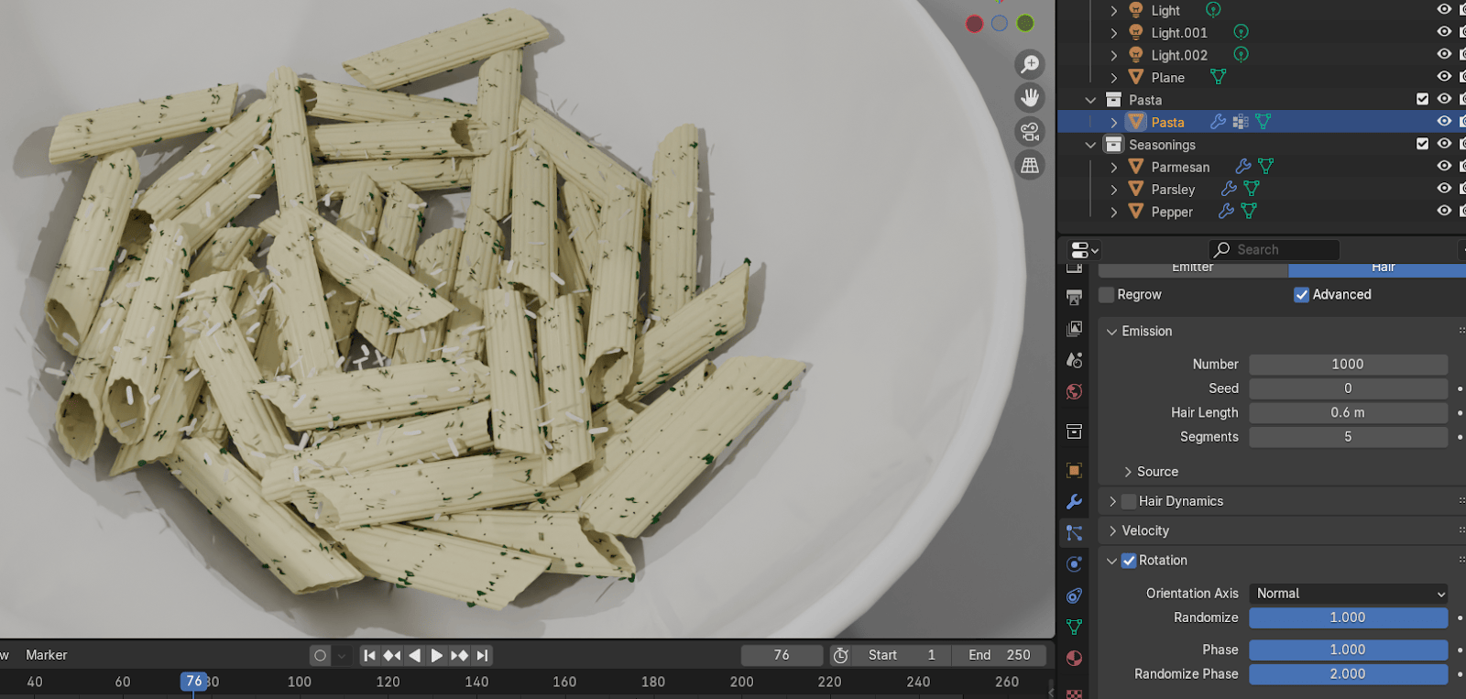The height and width of the screenshot is (699, 1466).
Task: Collapse the Seasonings collection
Action: (x=1090, y=145)
